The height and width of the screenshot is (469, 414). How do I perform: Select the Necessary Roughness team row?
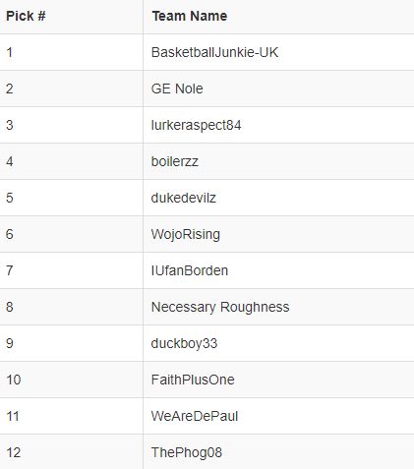tap(207, 307)
